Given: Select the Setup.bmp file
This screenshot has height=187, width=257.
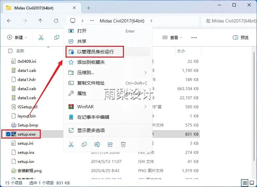Looking at the screenshot, I should pyautogui.click(x=28, y=125).
